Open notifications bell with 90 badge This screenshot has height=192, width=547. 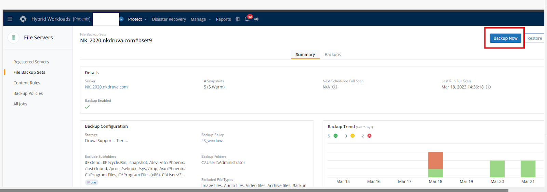[x=248, y=18]
